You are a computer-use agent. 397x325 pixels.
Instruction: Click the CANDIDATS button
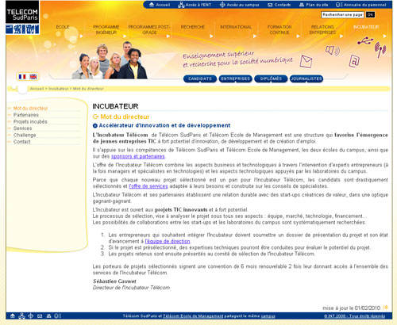point(200,78)
